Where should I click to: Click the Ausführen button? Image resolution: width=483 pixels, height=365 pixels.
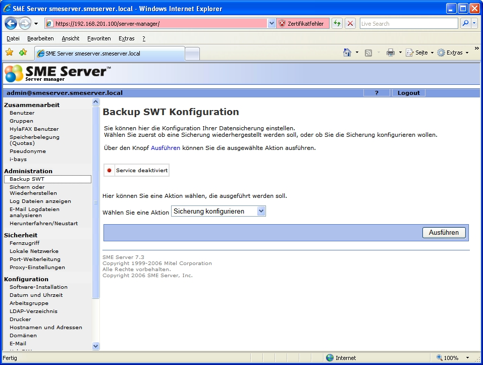[x=444, y=233]
